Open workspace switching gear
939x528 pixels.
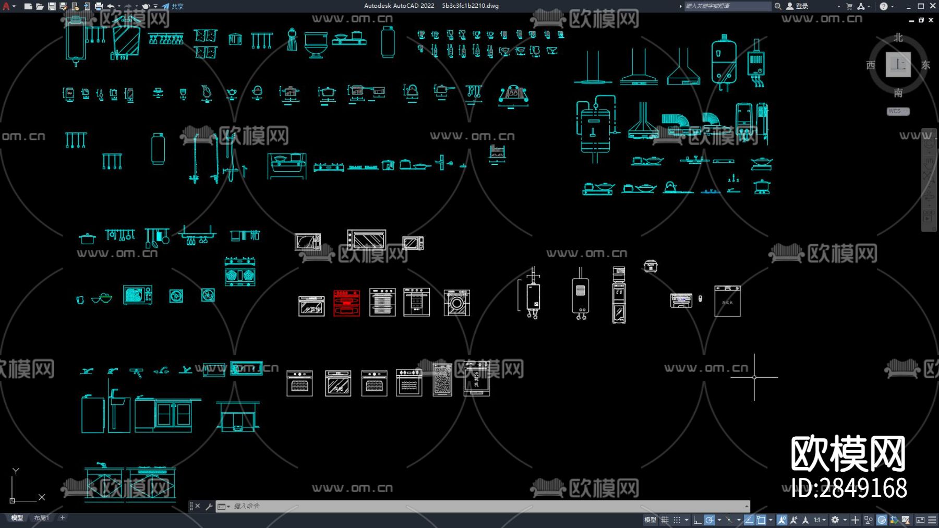click(x=835, y=520)
